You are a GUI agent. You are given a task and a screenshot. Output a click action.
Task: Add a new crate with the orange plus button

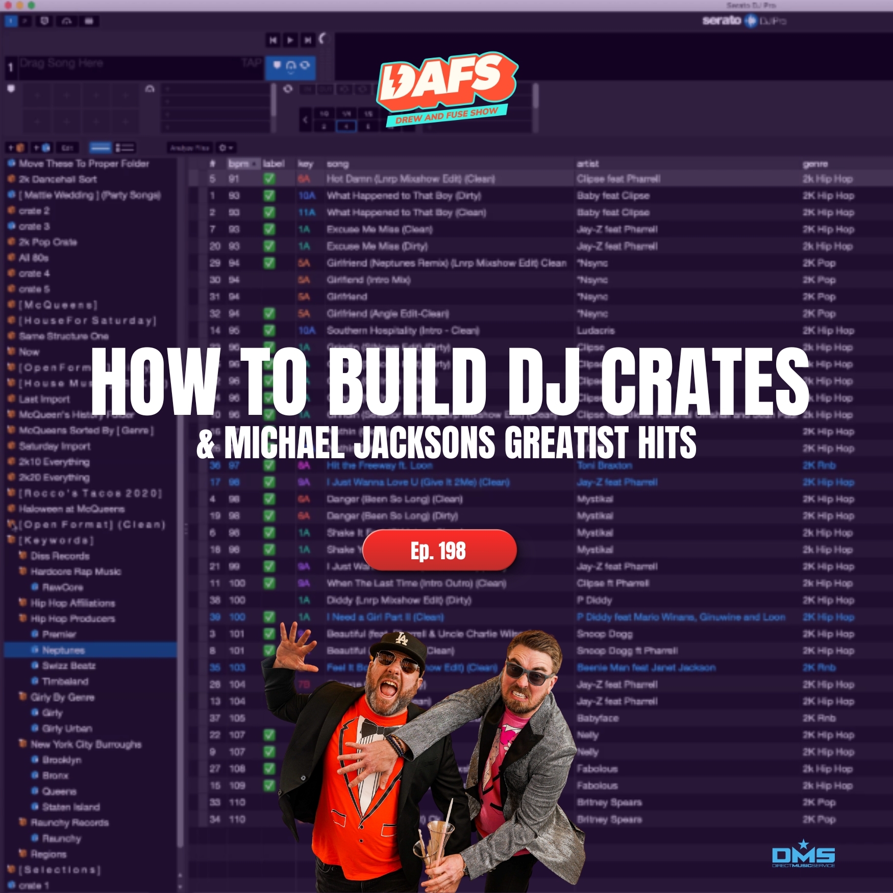tap(16, 148)
